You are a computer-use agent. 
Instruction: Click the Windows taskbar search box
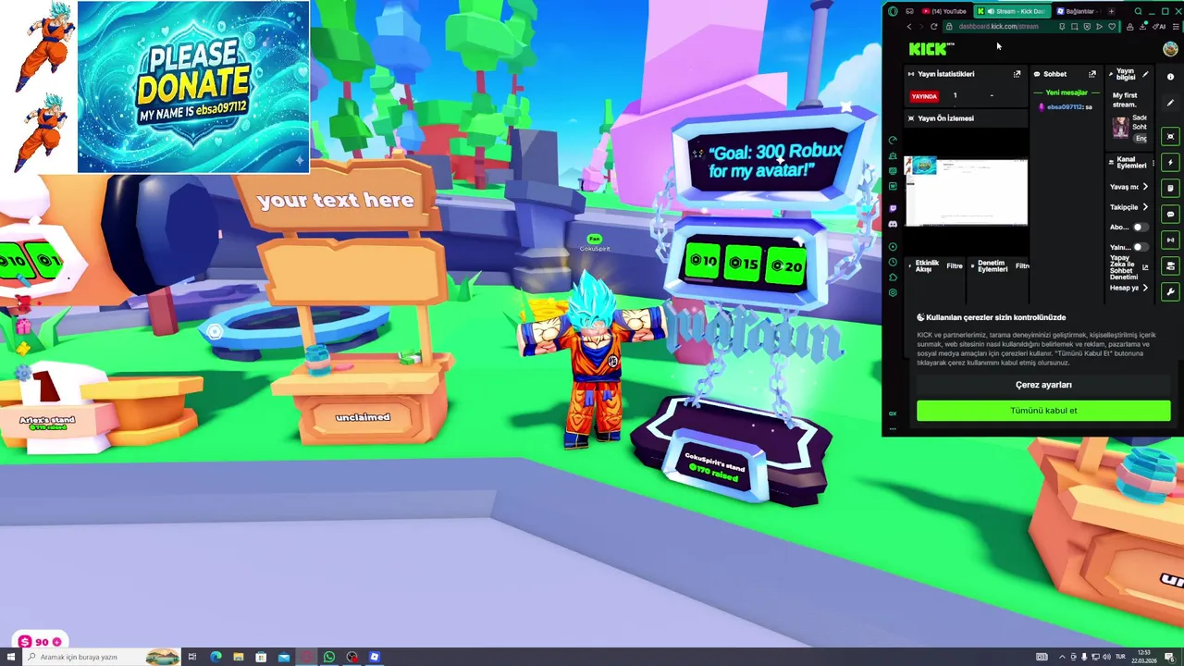point(102,657)
